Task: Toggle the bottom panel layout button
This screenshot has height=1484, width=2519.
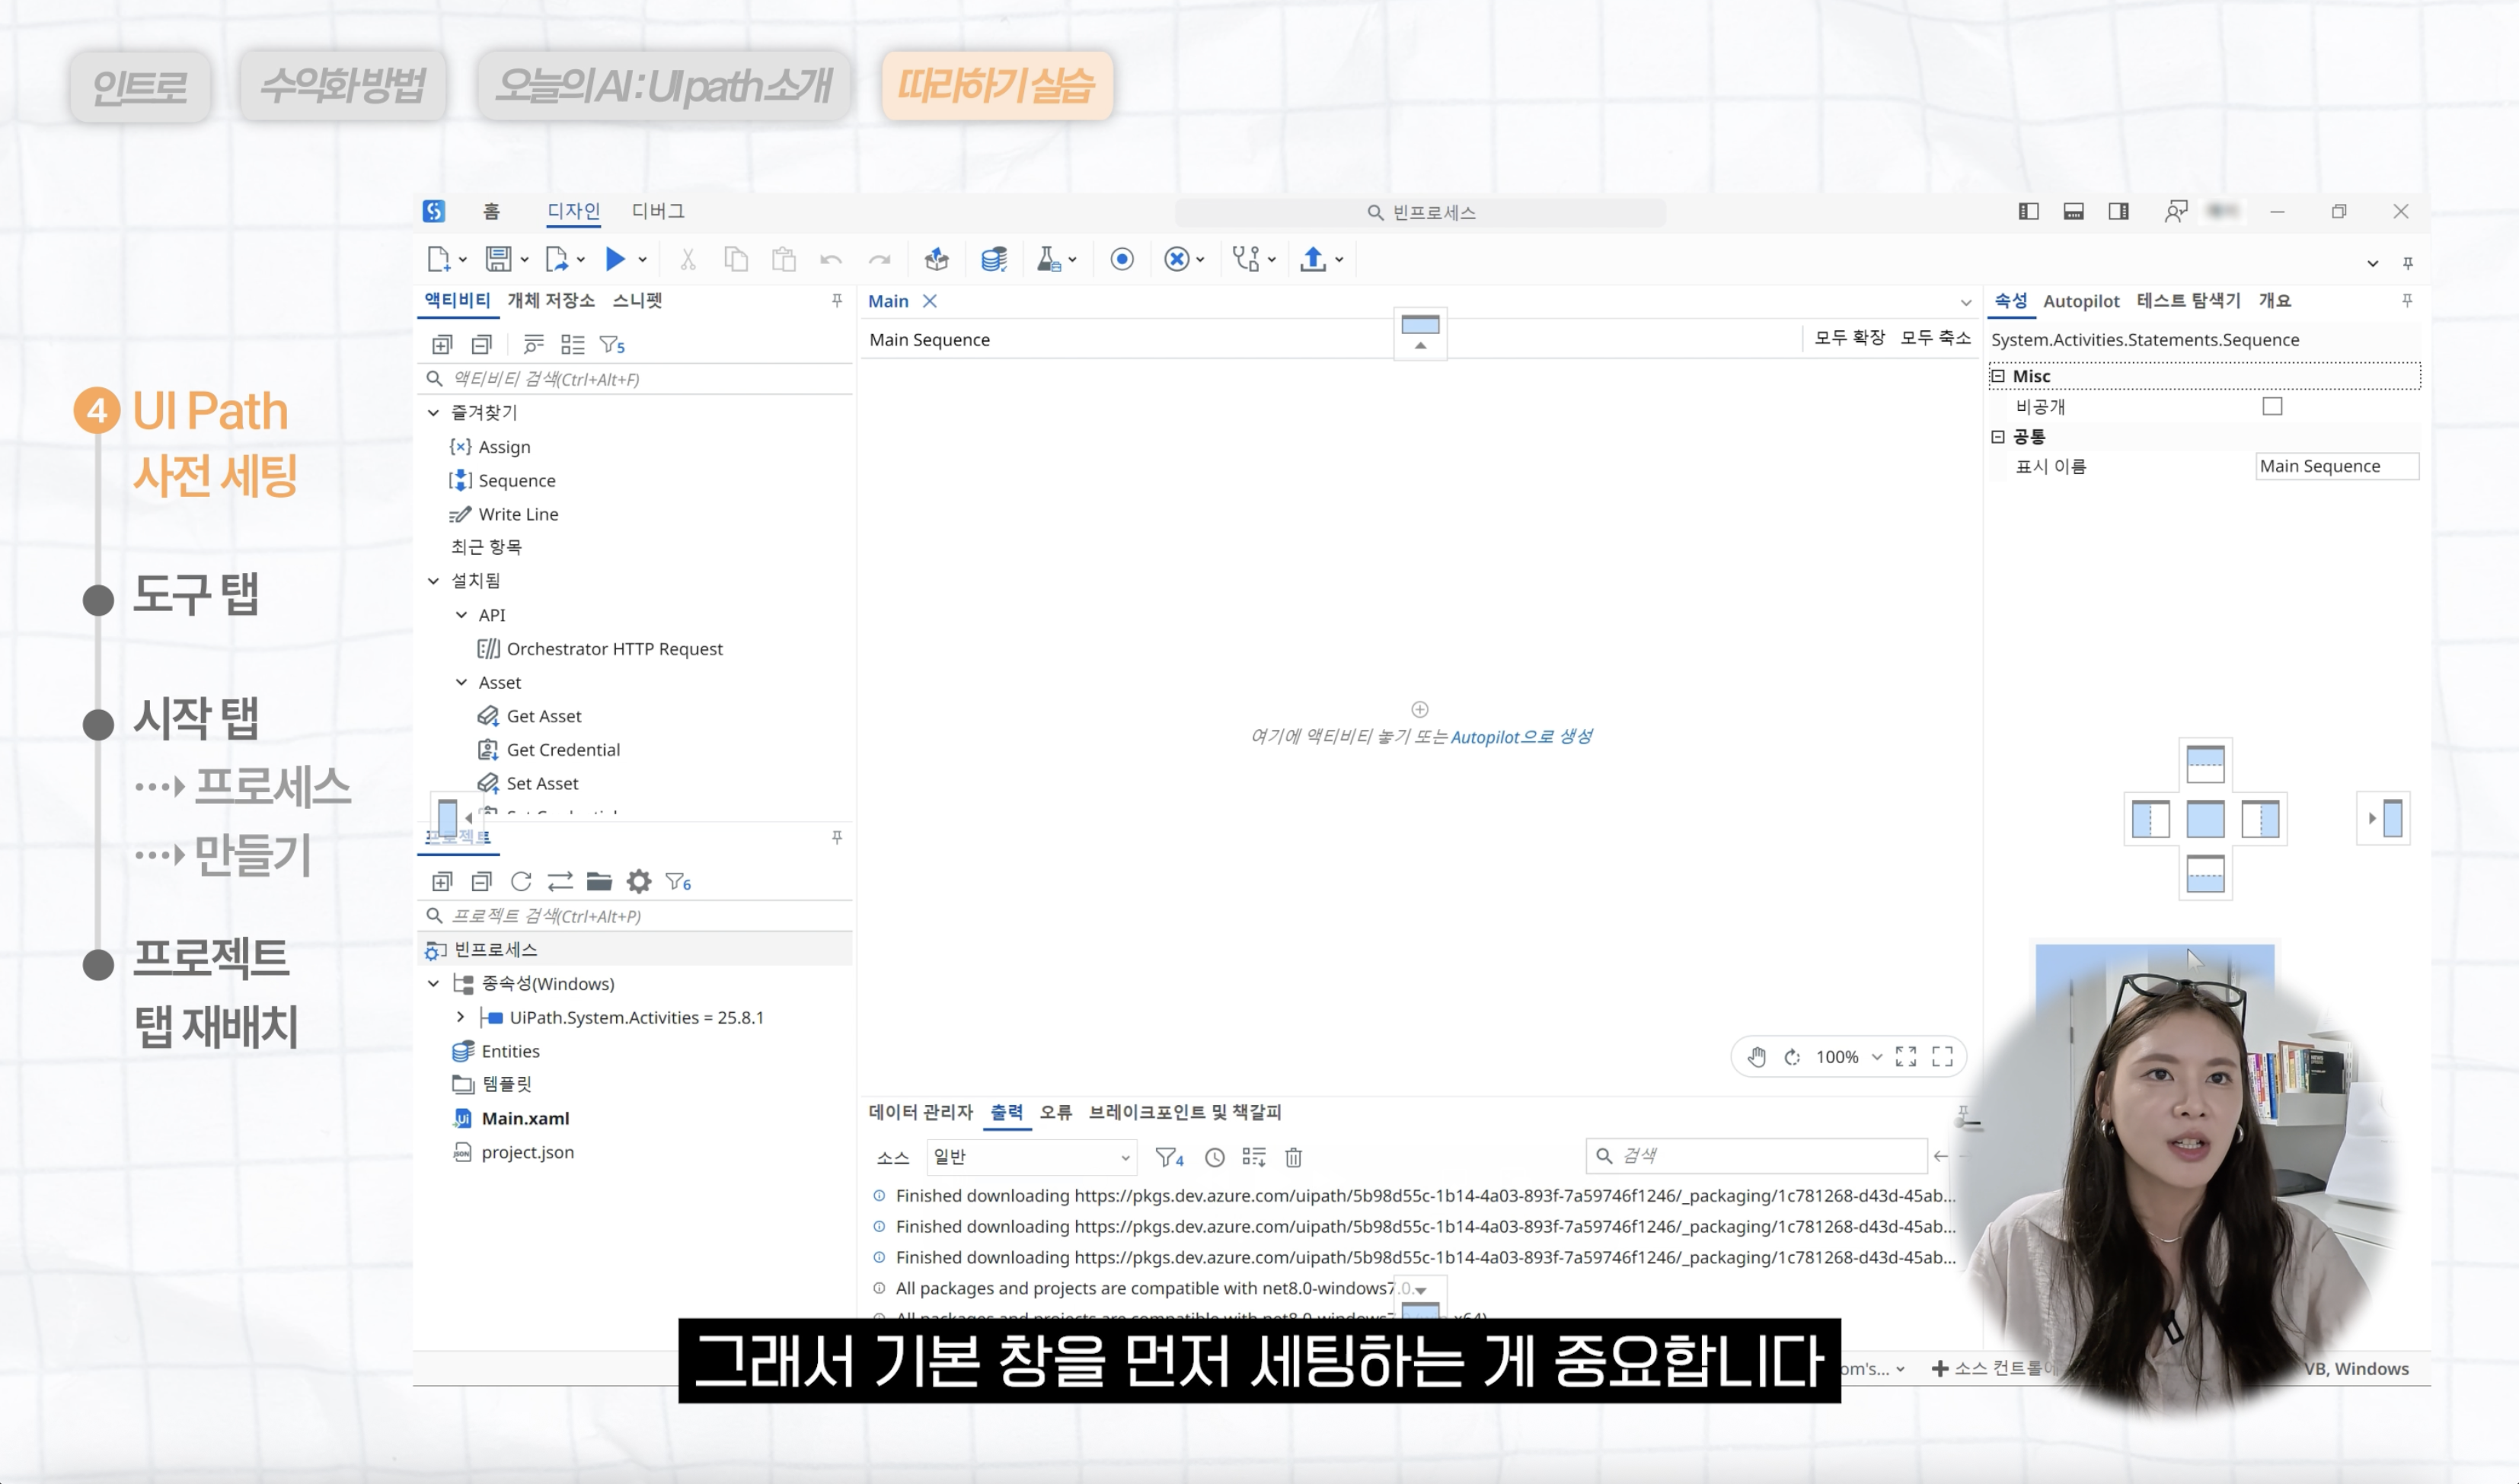Action: (2073, 212)
